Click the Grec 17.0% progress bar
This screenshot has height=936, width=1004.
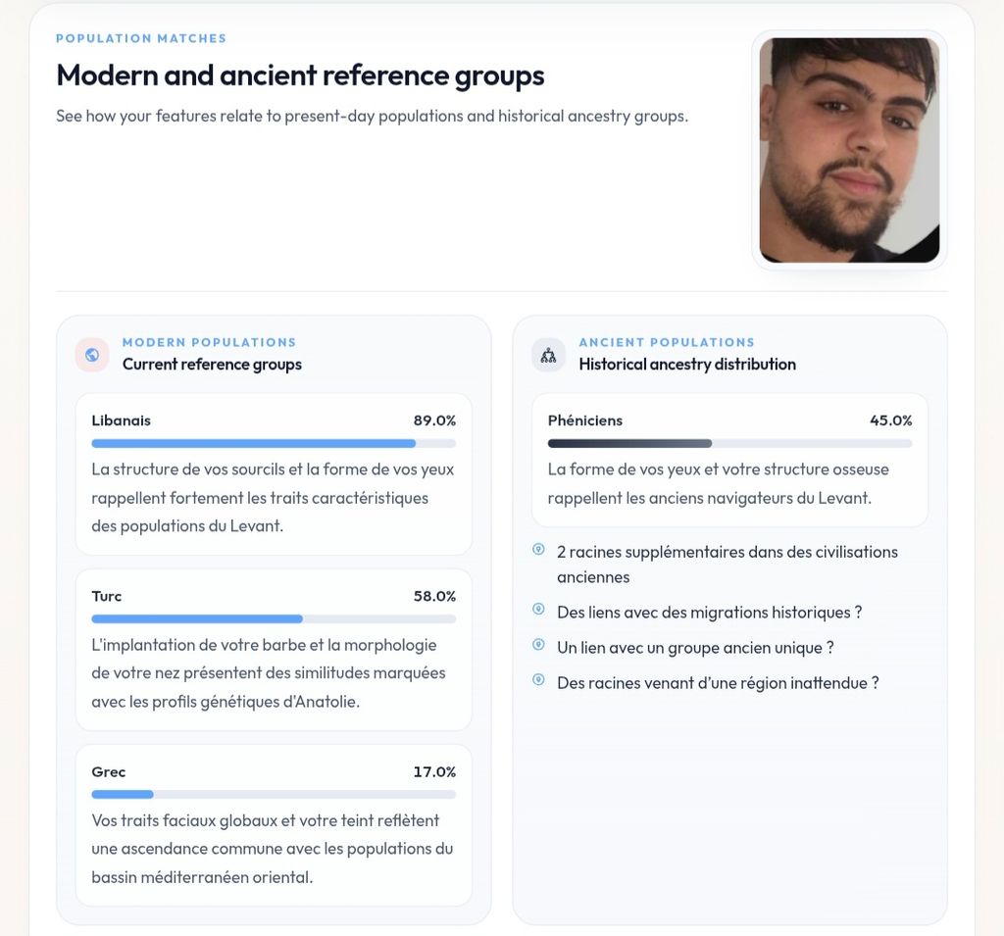(x=274, y=794)
